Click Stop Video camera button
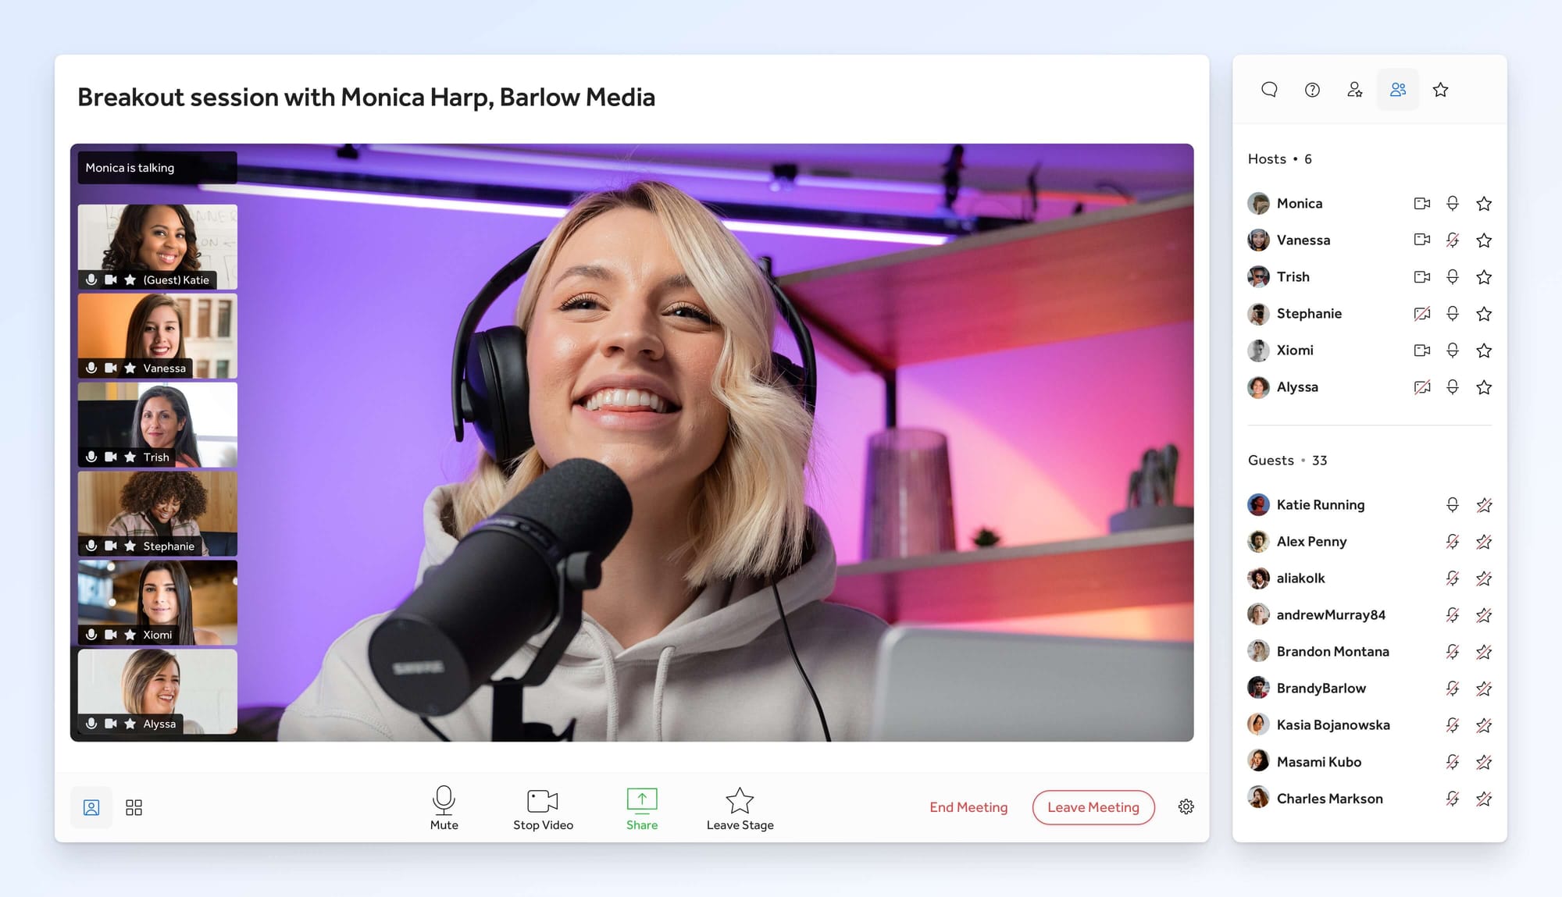This screenshot has width=1562, height=897. [543, 801]
